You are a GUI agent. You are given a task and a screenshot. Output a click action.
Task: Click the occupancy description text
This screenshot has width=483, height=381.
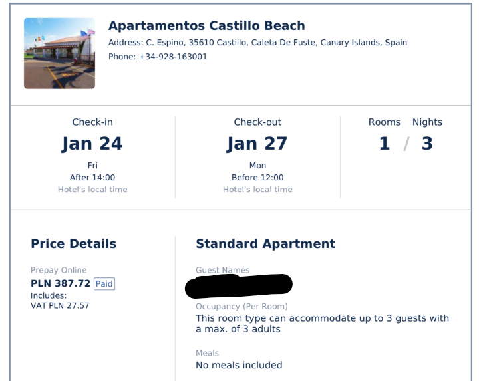click(x=322, y=323)
